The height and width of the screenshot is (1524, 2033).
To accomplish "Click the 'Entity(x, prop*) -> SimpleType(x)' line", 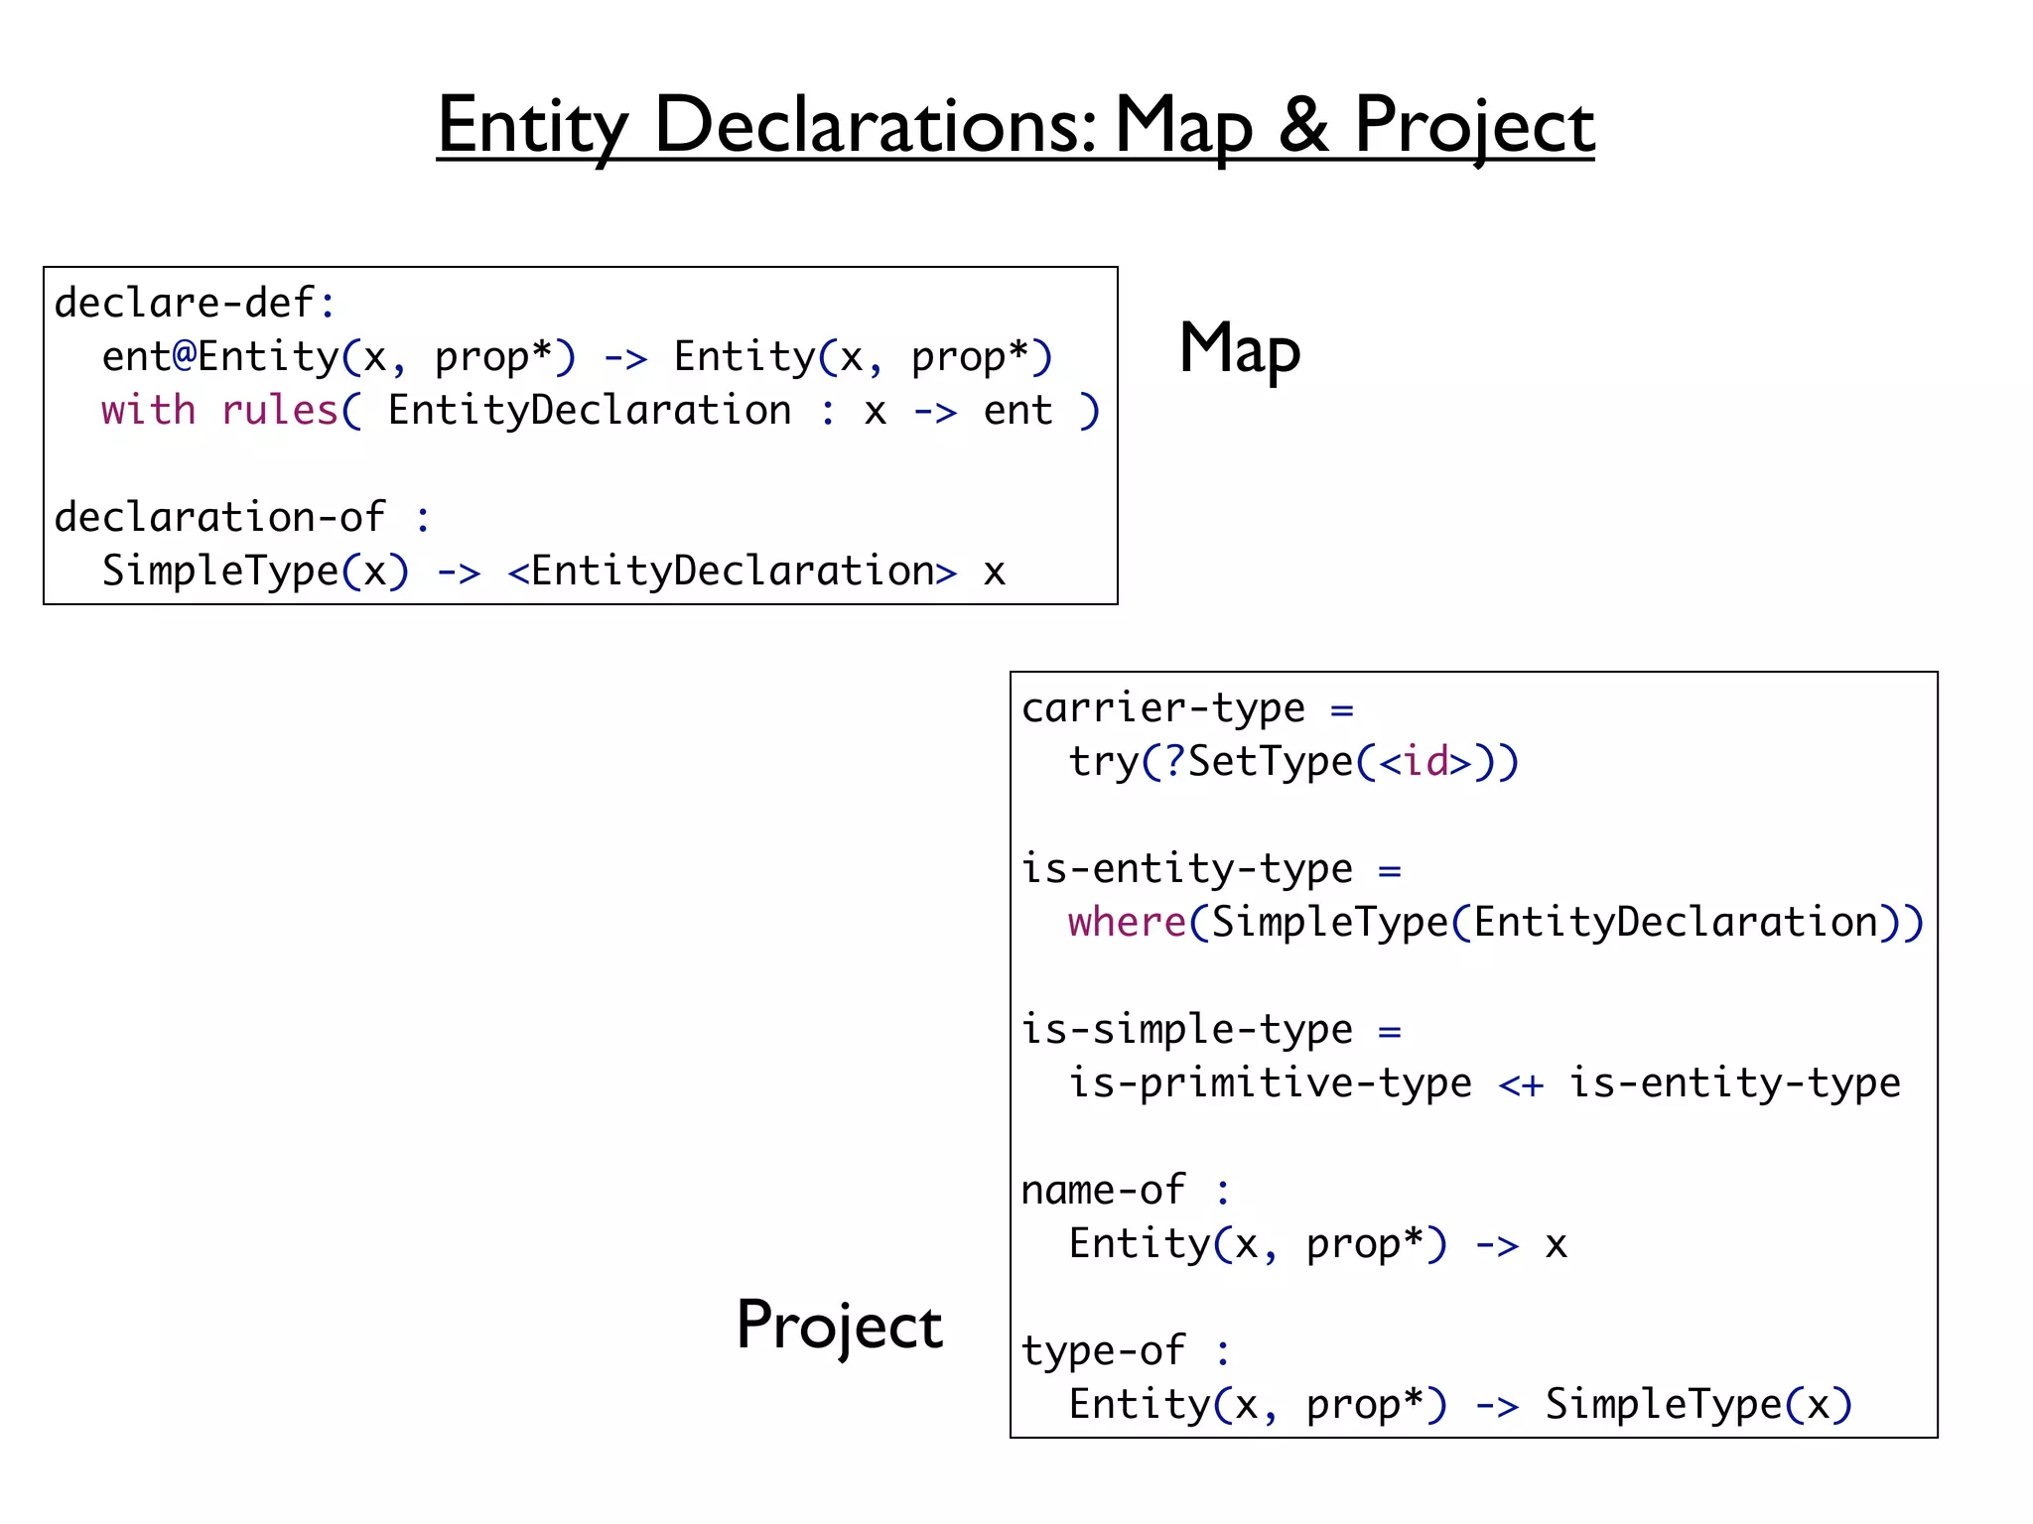I will click(x=1460, y=1405).
